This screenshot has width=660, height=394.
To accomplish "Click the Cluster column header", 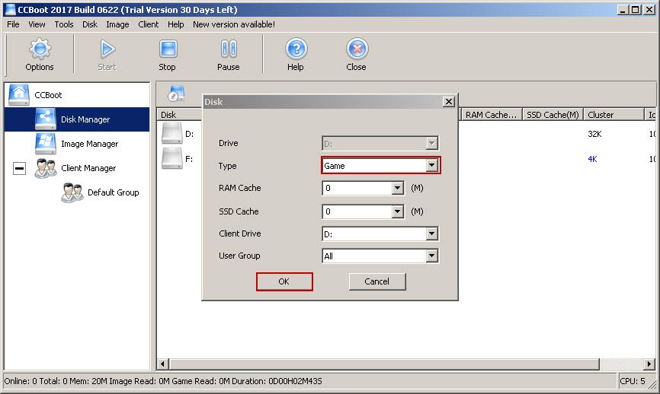I will tap(614, 115).
